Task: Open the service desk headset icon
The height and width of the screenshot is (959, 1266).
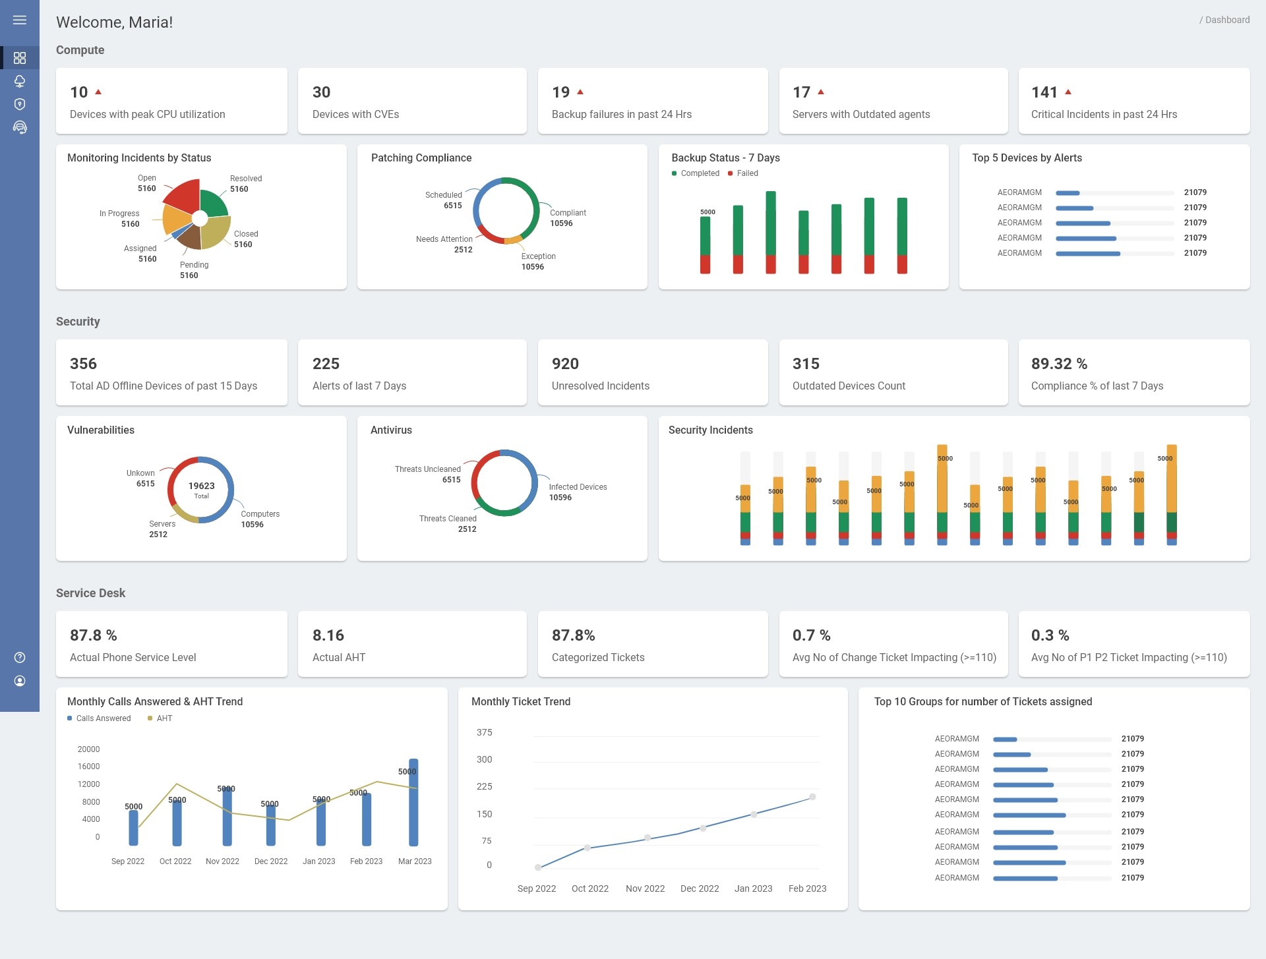Action: (20, 127)
